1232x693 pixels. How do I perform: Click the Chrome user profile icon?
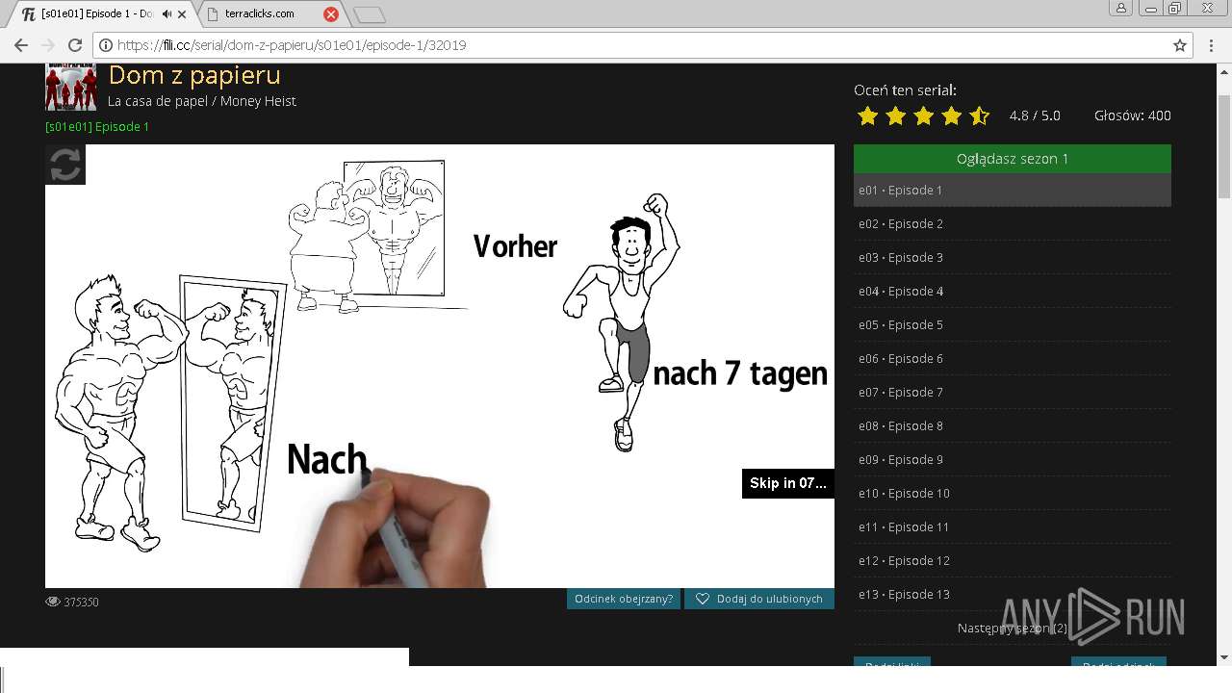[x=1121, y=9]
